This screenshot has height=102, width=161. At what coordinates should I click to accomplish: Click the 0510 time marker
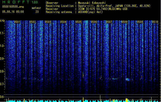click(155, 22)
